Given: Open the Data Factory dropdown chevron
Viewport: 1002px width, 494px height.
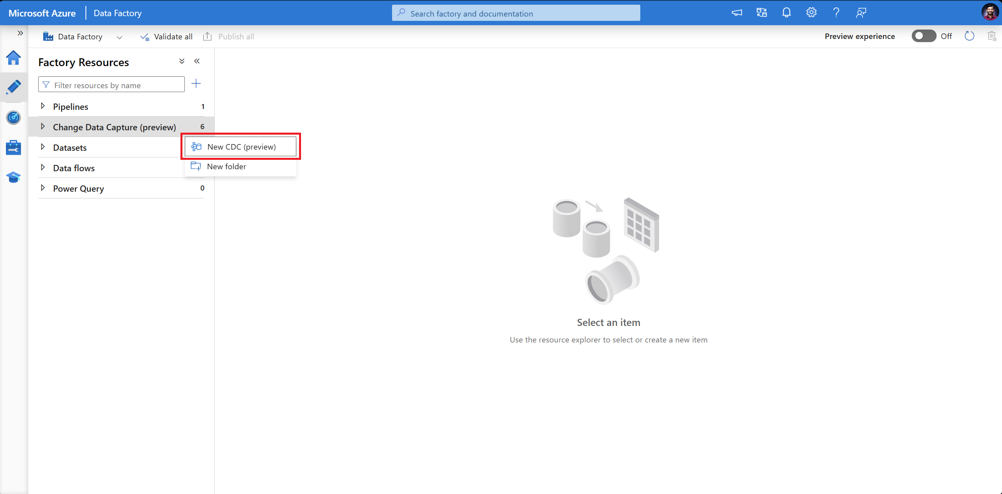Looking at the screenshot, I should [x=119, y=37].
